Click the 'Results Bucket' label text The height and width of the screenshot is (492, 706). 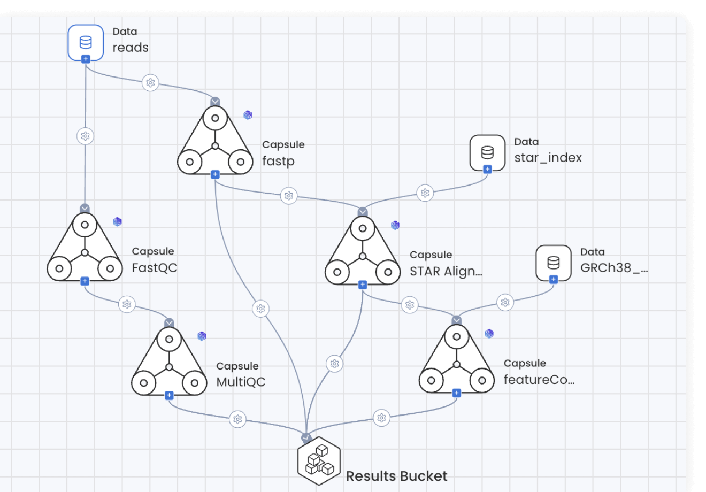coord(397,476)
